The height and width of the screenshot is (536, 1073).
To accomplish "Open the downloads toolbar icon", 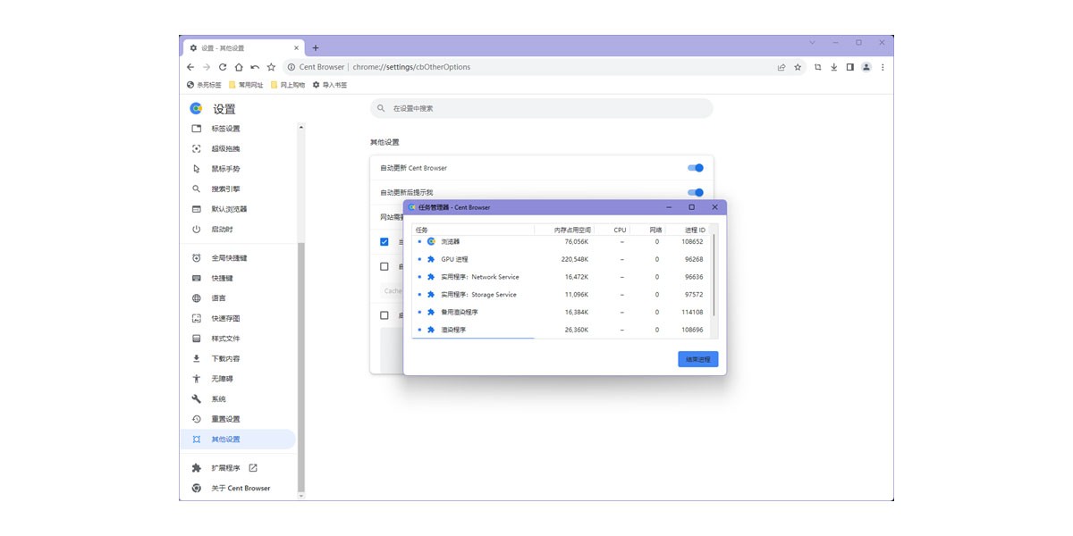I will point(833,67).
